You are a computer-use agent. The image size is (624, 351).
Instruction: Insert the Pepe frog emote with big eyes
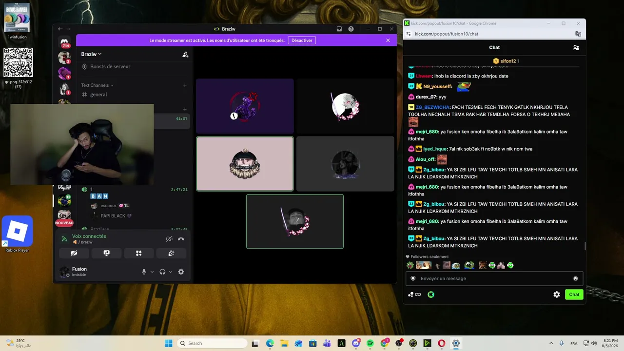tap(469, 265)
